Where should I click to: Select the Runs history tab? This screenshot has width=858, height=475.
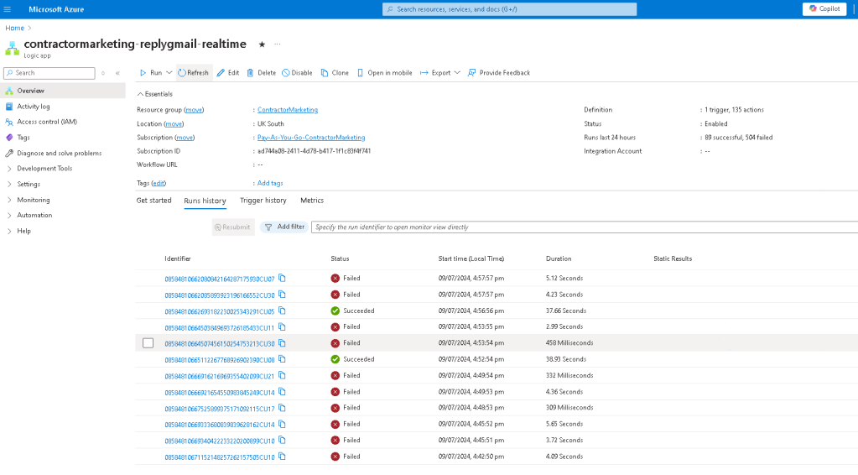click(x=205, y=201)
